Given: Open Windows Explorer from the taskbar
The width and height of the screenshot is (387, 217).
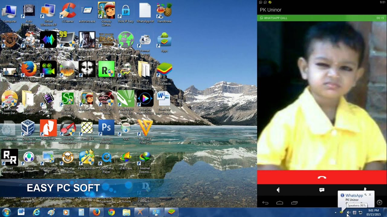Looking at the screenshot, I should [x=126, y=212].
